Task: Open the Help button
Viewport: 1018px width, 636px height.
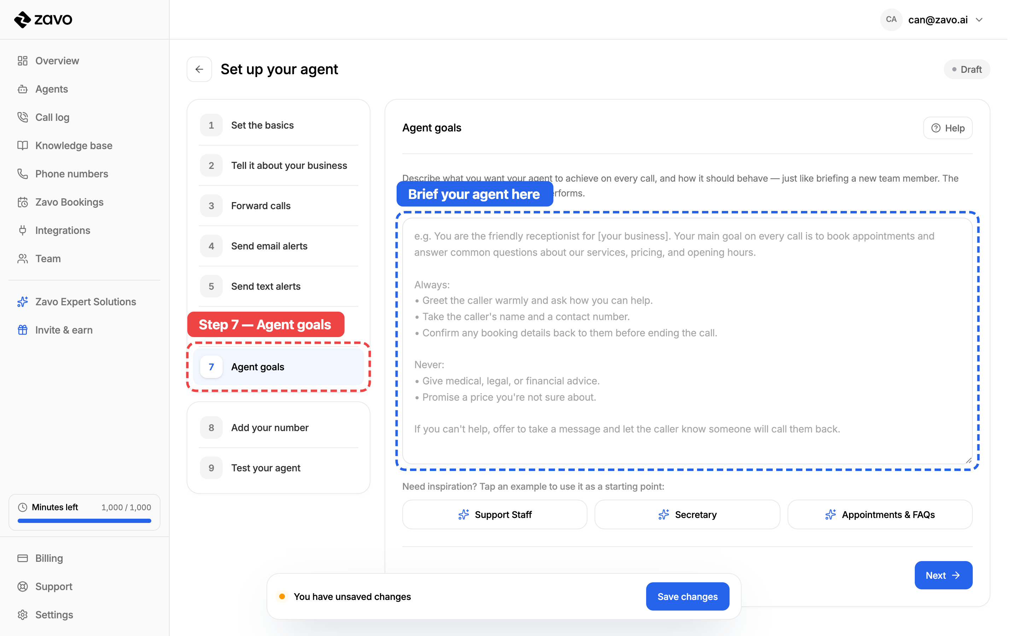Action: coord(948,128)
